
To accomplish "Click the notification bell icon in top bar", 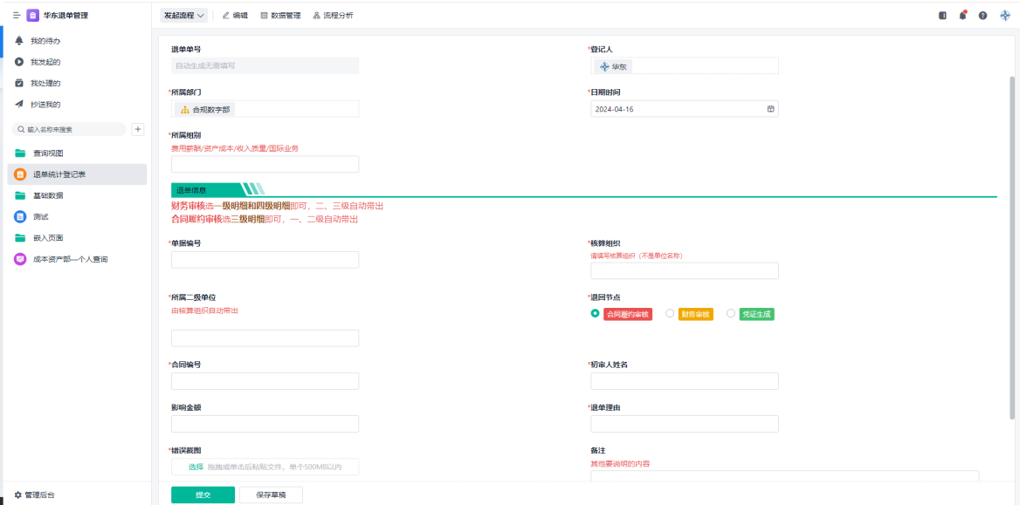I will (962, 16).
